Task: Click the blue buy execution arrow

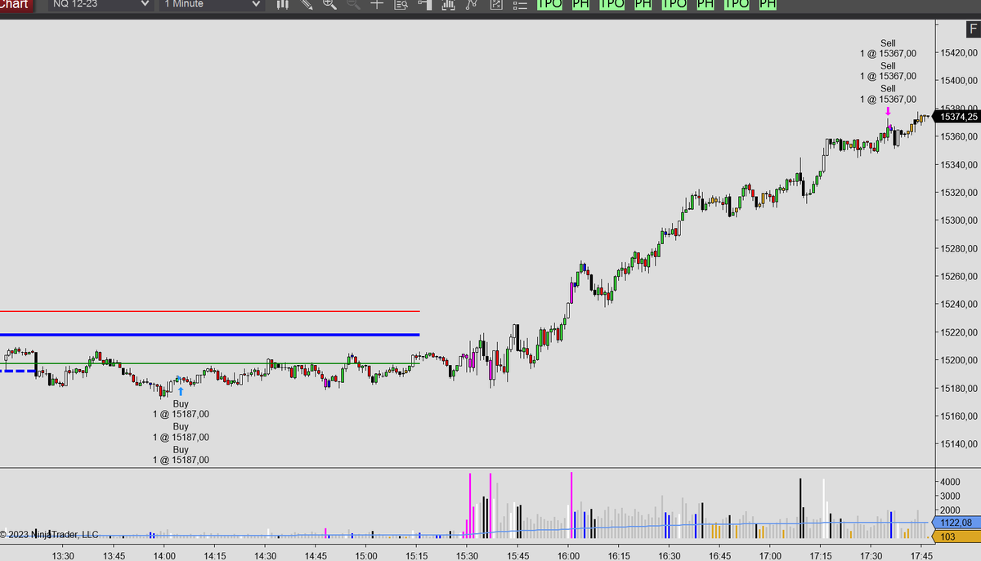Action: [x=181, y=391]
